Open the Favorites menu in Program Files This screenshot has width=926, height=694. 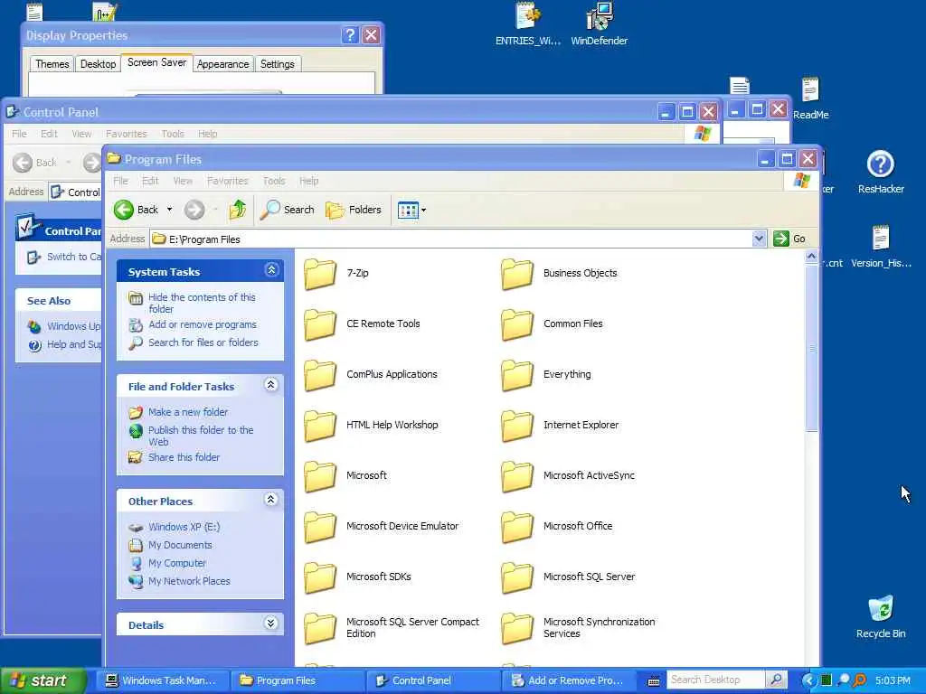227,181
